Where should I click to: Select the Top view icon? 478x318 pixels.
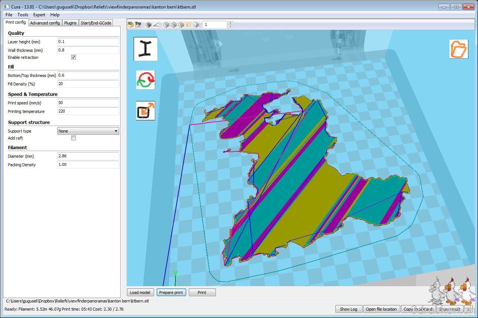138,24
